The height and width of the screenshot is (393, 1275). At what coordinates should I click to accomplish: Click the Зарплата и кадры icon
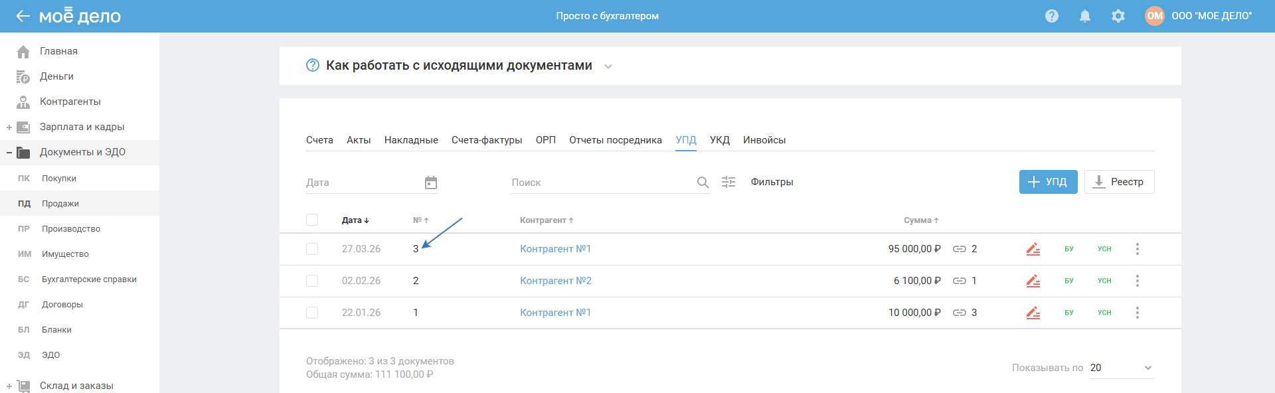[23, 127]
